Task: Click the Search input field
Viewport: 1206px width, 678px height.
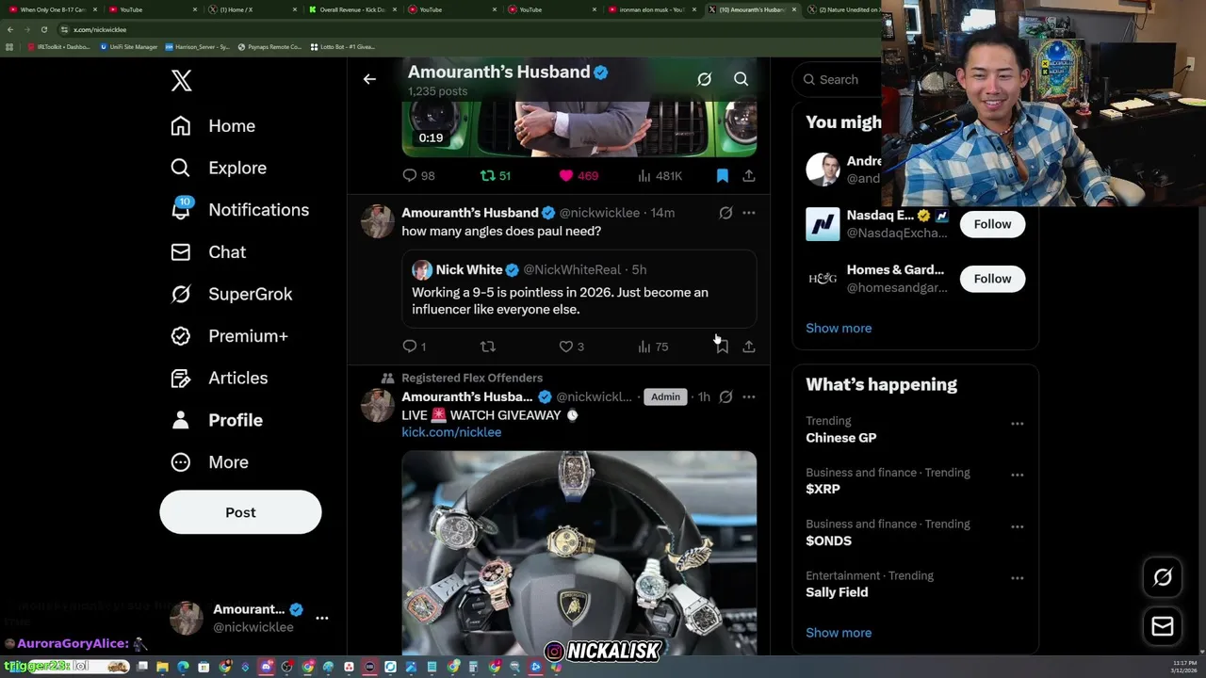Action: 839,79
